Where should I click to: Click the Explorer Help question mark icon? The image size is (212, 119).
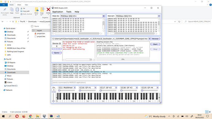(x=210, y=5)
